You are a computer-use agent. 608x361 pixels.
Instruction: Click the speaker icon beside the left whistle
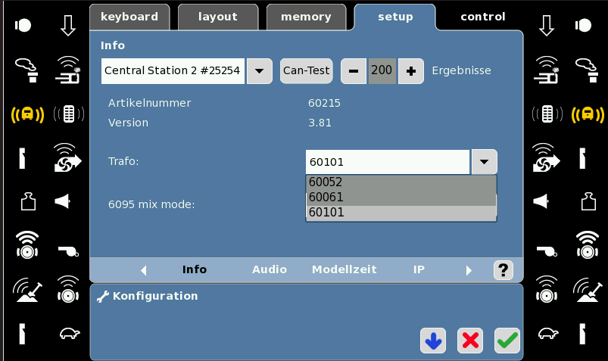click(x=27, y=245)
